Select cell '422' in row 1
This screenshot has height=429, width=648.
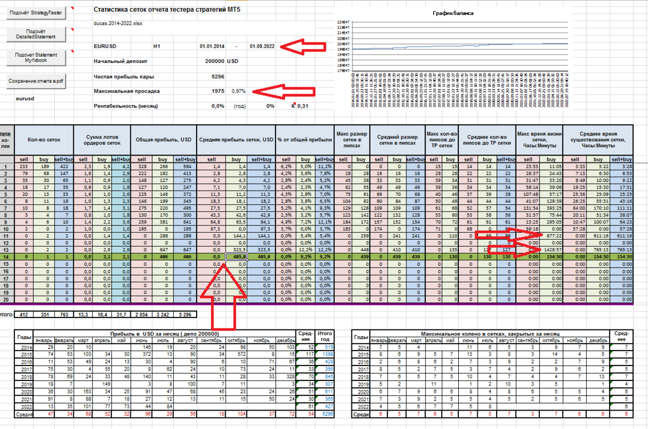(63, 166)
